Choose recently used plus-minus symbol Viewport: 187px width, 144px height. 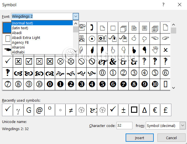pyautogui.click(x=123, y=110)
